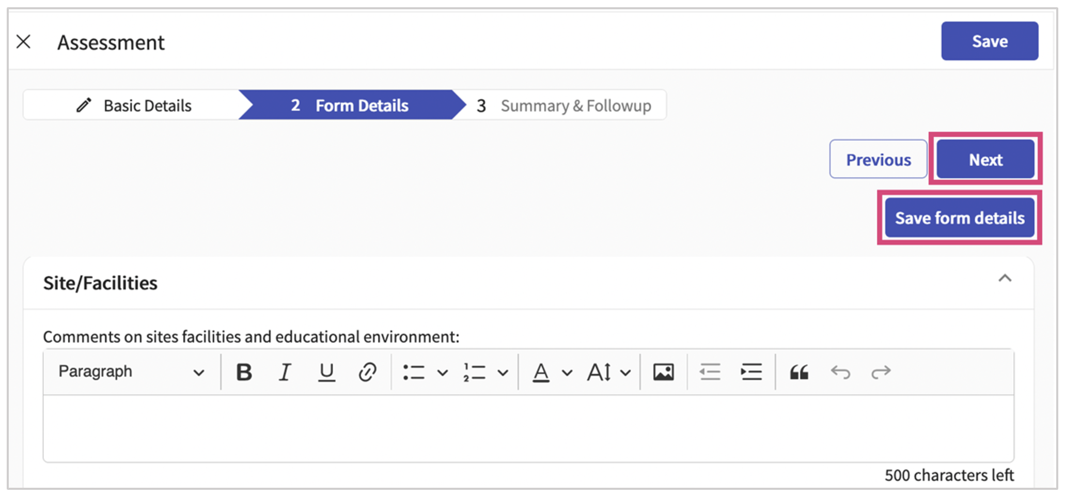Expand bulleted list options arrow
Screen dimensions: 1065x495
point(442,373)
